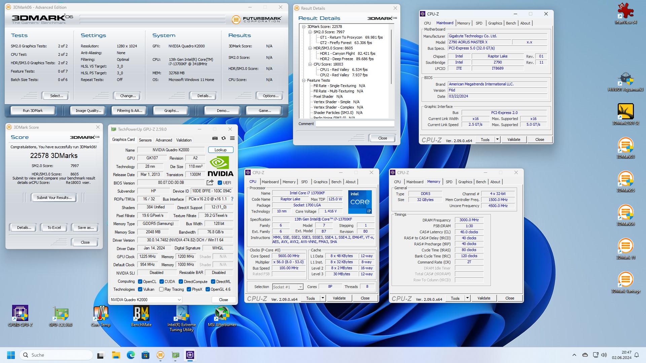Toggle OpenCL checkbox in GPU-Z

point(140,282)
